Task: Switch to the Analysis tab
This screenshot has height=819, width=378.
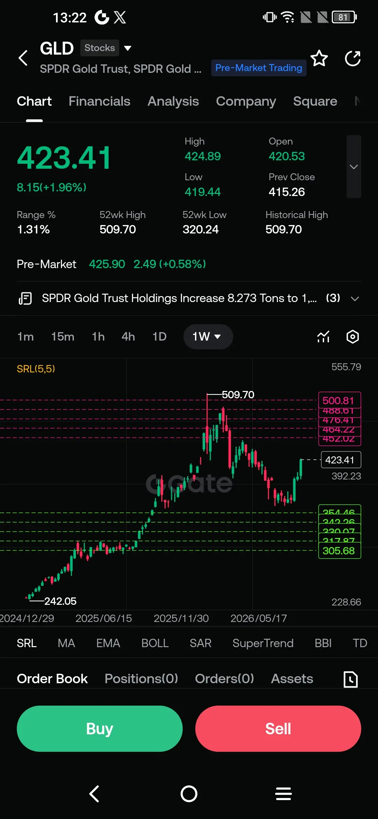Action: coord(173,101)
